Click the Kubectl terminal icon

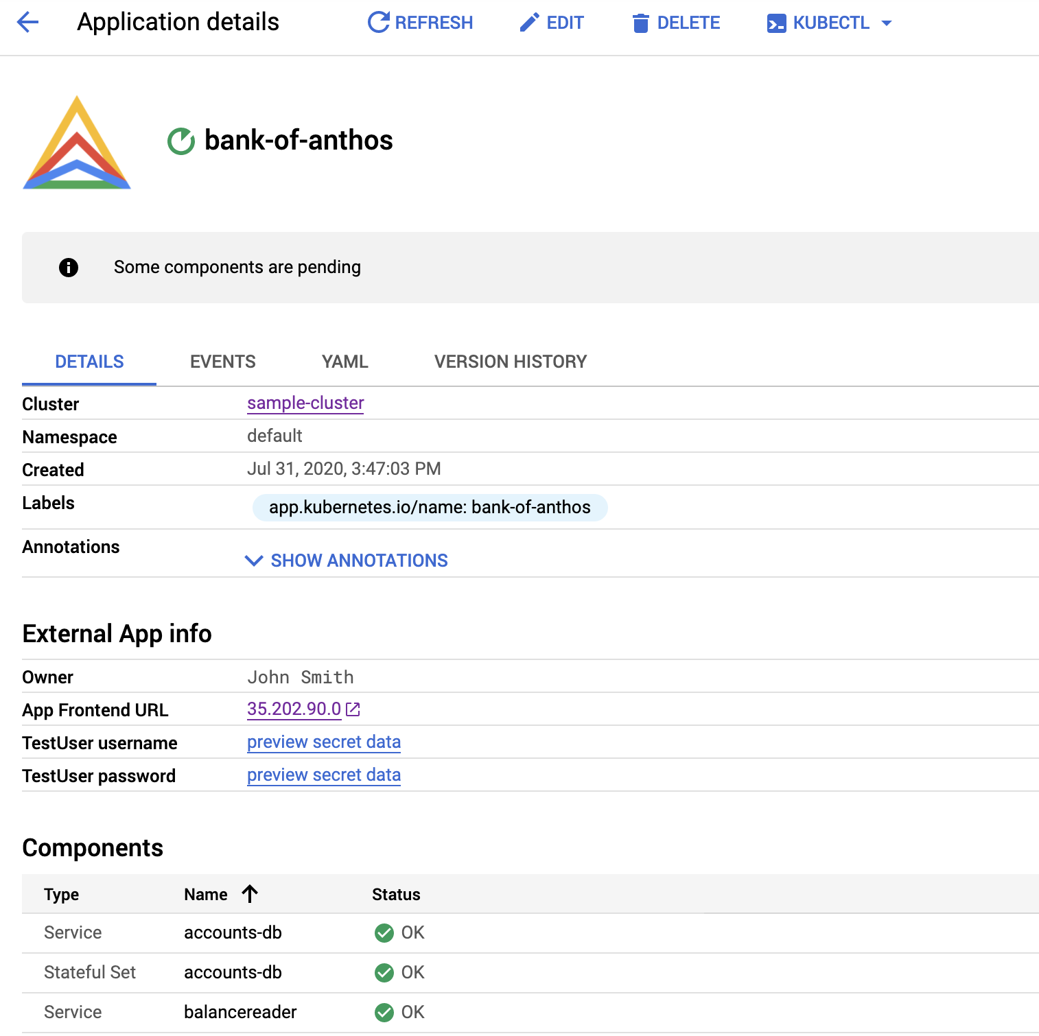click(776, 23)
